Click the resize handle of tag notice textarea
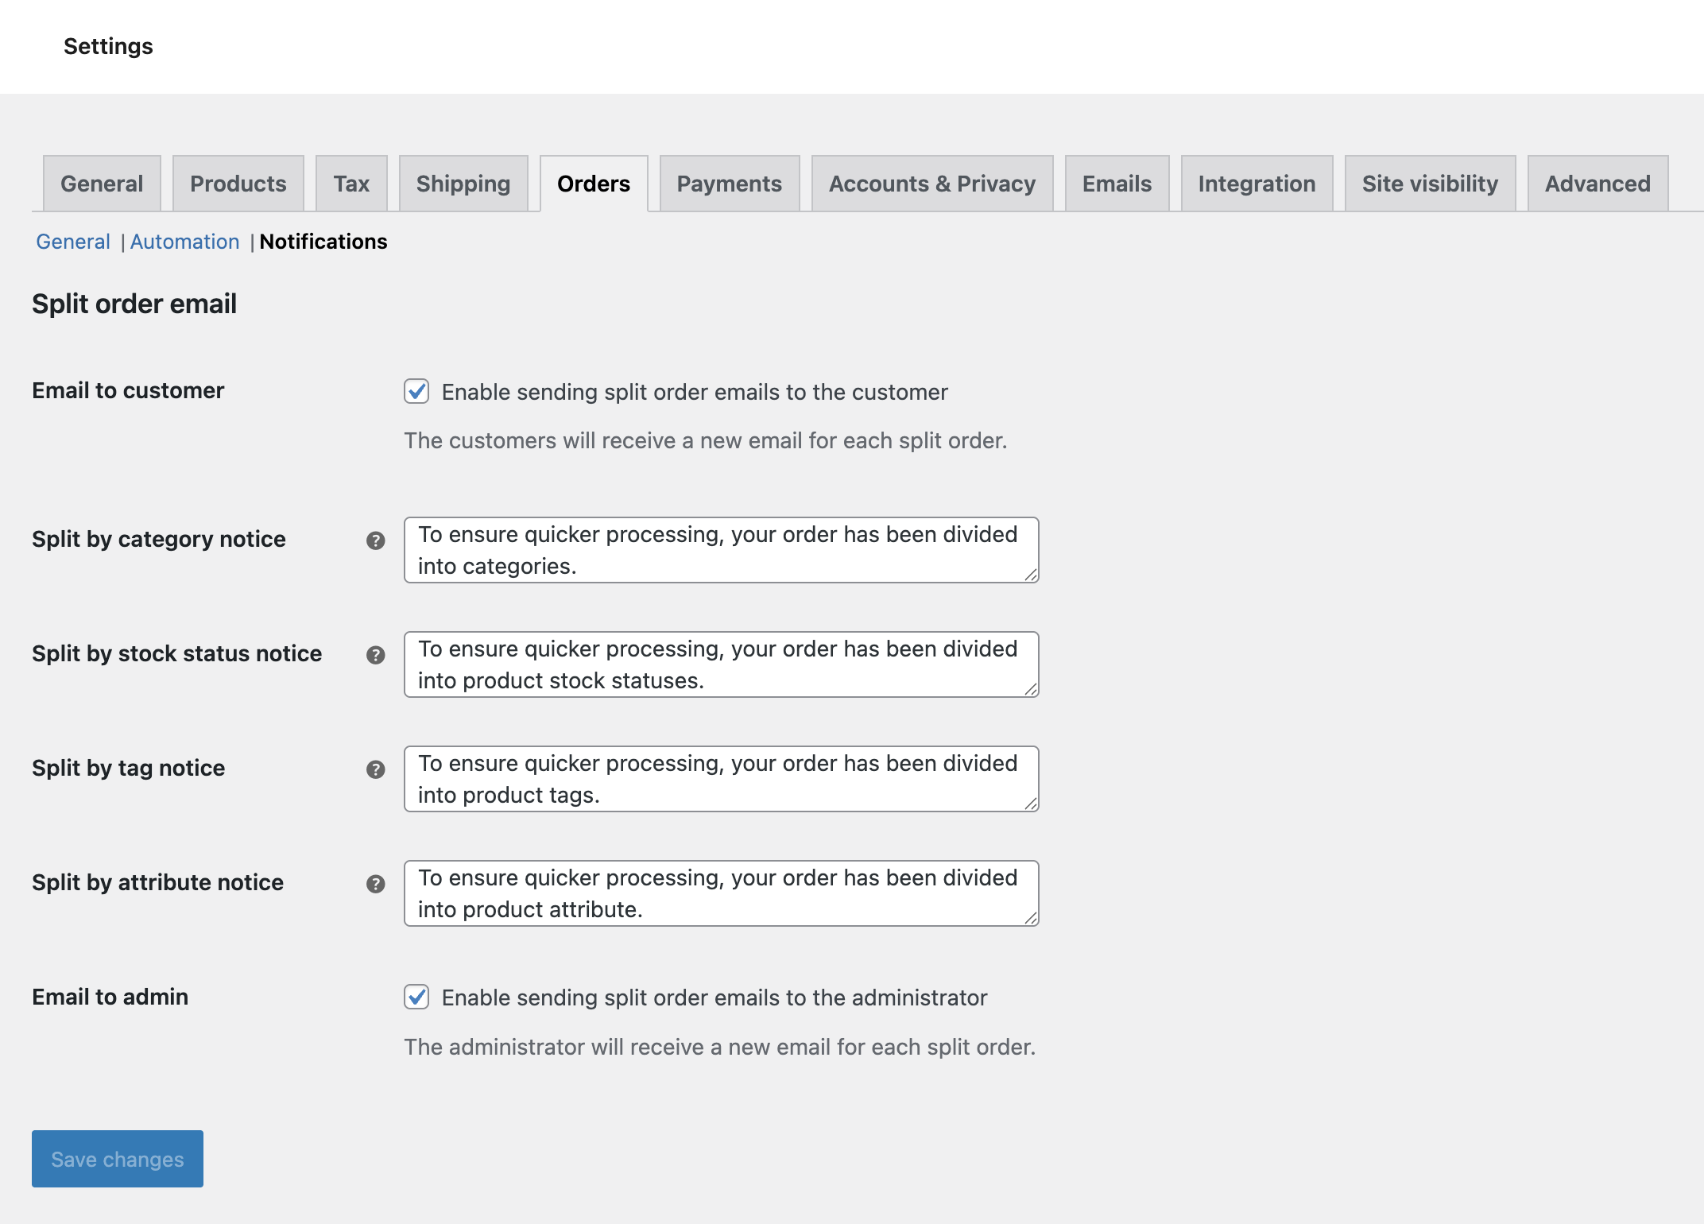This screenshot has height=1224, width=1704. (1031, 804)
